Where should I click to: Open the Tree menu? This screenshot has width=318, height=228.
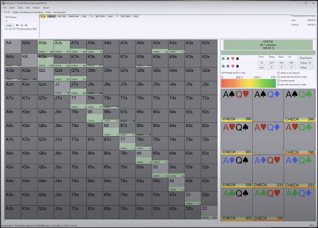[x=28, y=8]
